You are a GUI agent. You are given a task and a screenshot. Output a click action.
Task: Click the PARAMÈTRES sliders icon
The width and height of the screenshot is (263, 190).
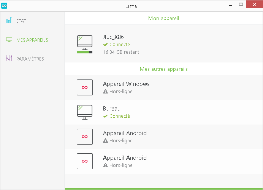9,58
